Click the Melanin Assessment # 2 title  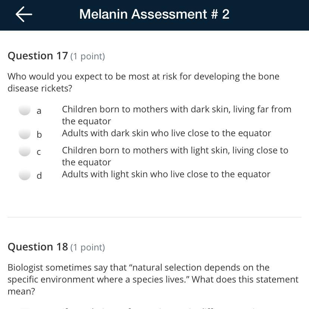(x=154, y=14)
